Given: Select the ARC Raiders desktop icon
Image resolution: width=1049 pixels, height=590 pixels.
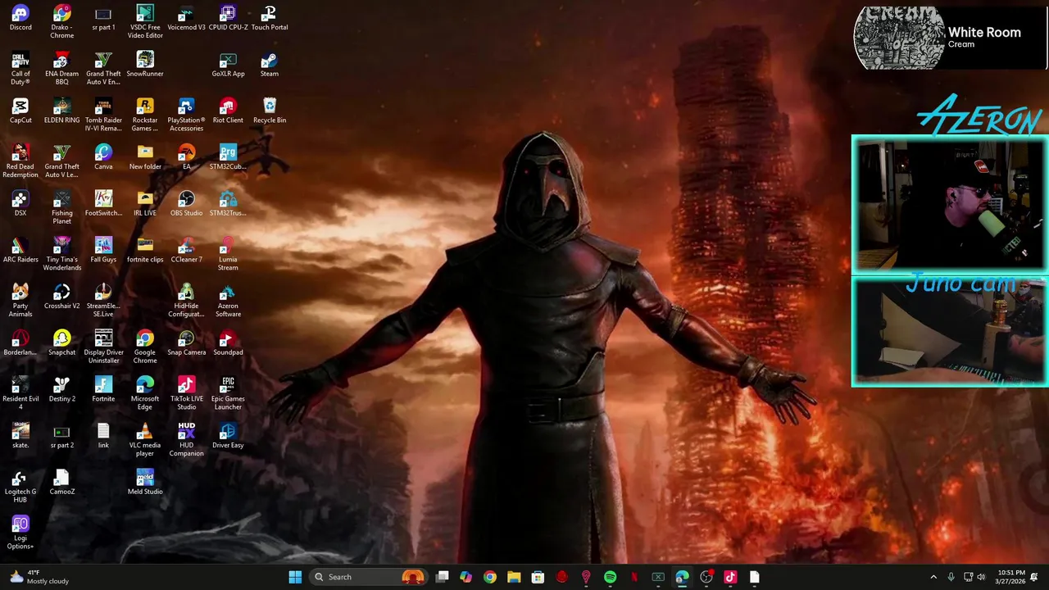Looking at the screenshot, I should tap(20, 251).
